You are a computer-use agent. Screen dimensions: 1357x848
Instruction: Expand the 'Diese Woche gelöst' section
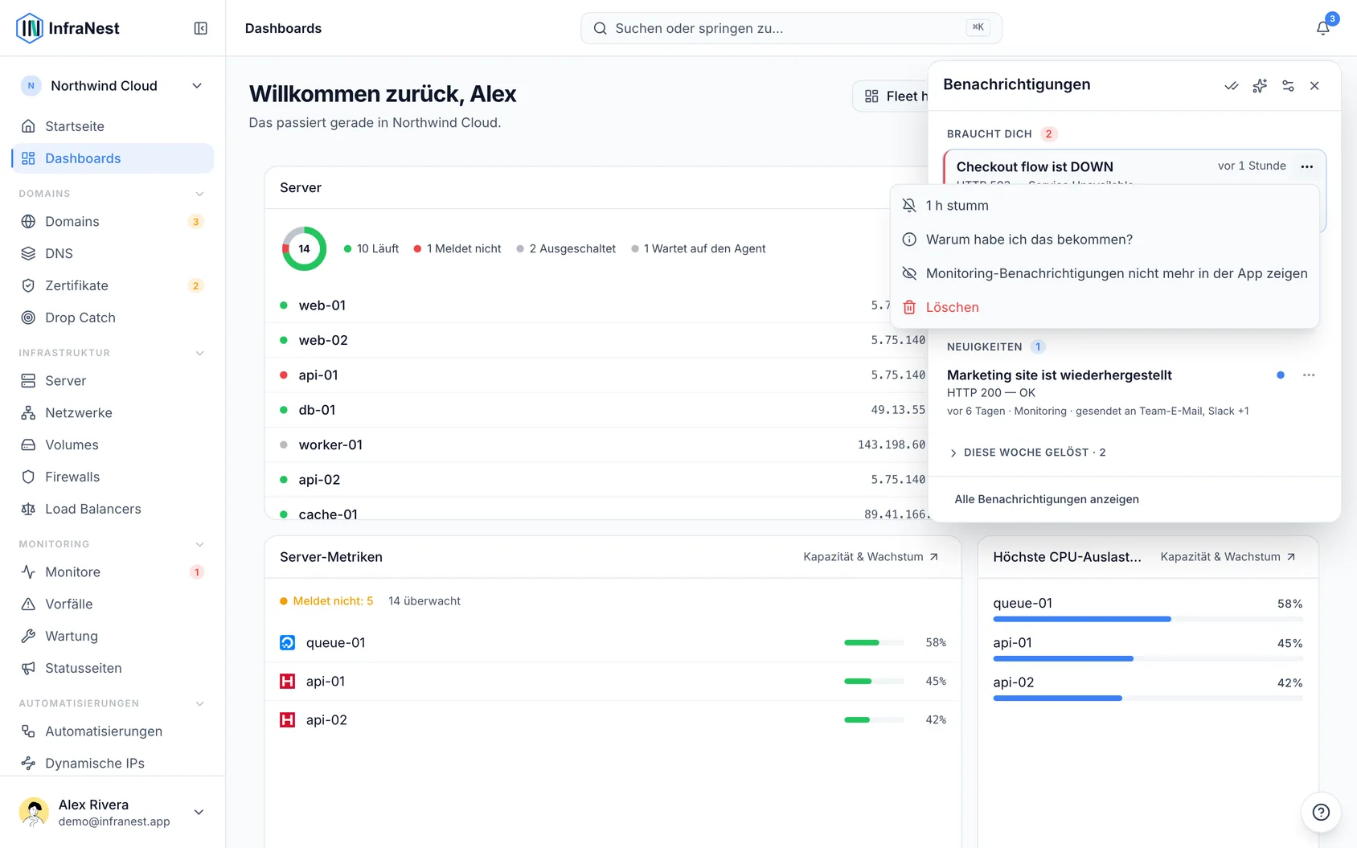1027,453
